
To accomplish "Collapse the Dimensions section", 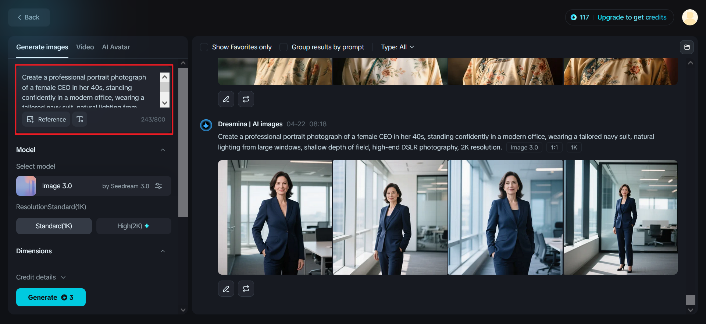I will (x=163, y=251).
